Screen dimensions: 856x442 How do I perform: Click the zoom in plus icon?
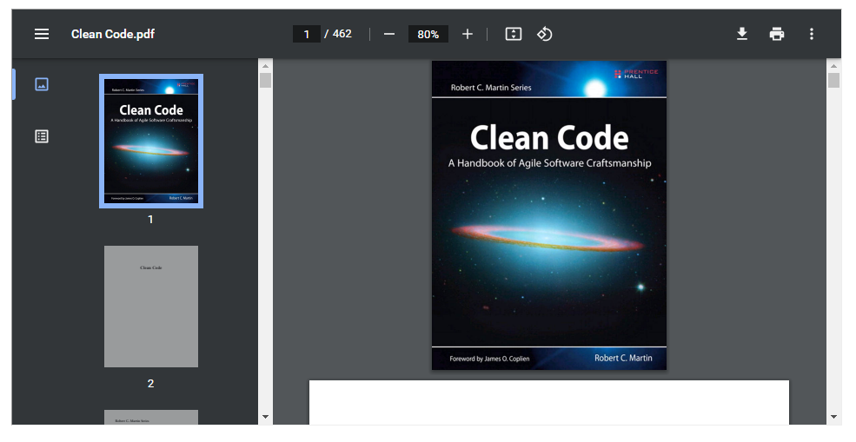pyautogui.click(x=468, y=34)
